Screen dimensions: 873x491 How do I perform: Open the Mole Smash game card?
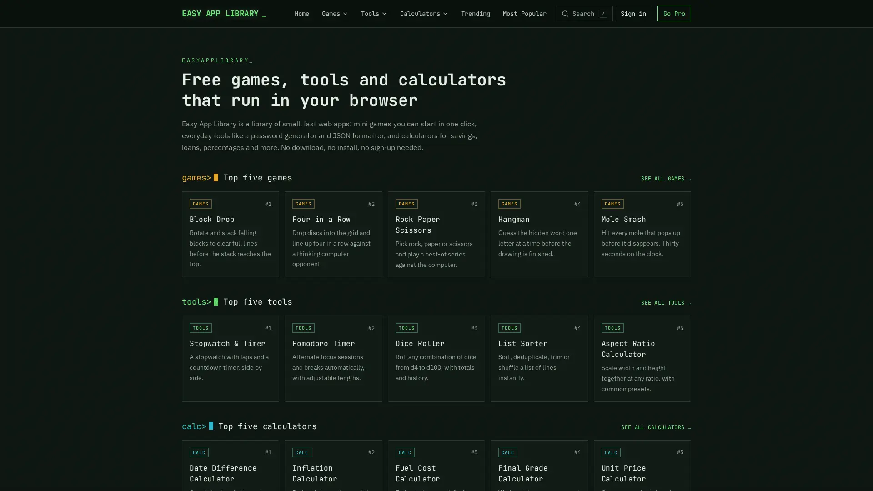(x=642, y=234)
